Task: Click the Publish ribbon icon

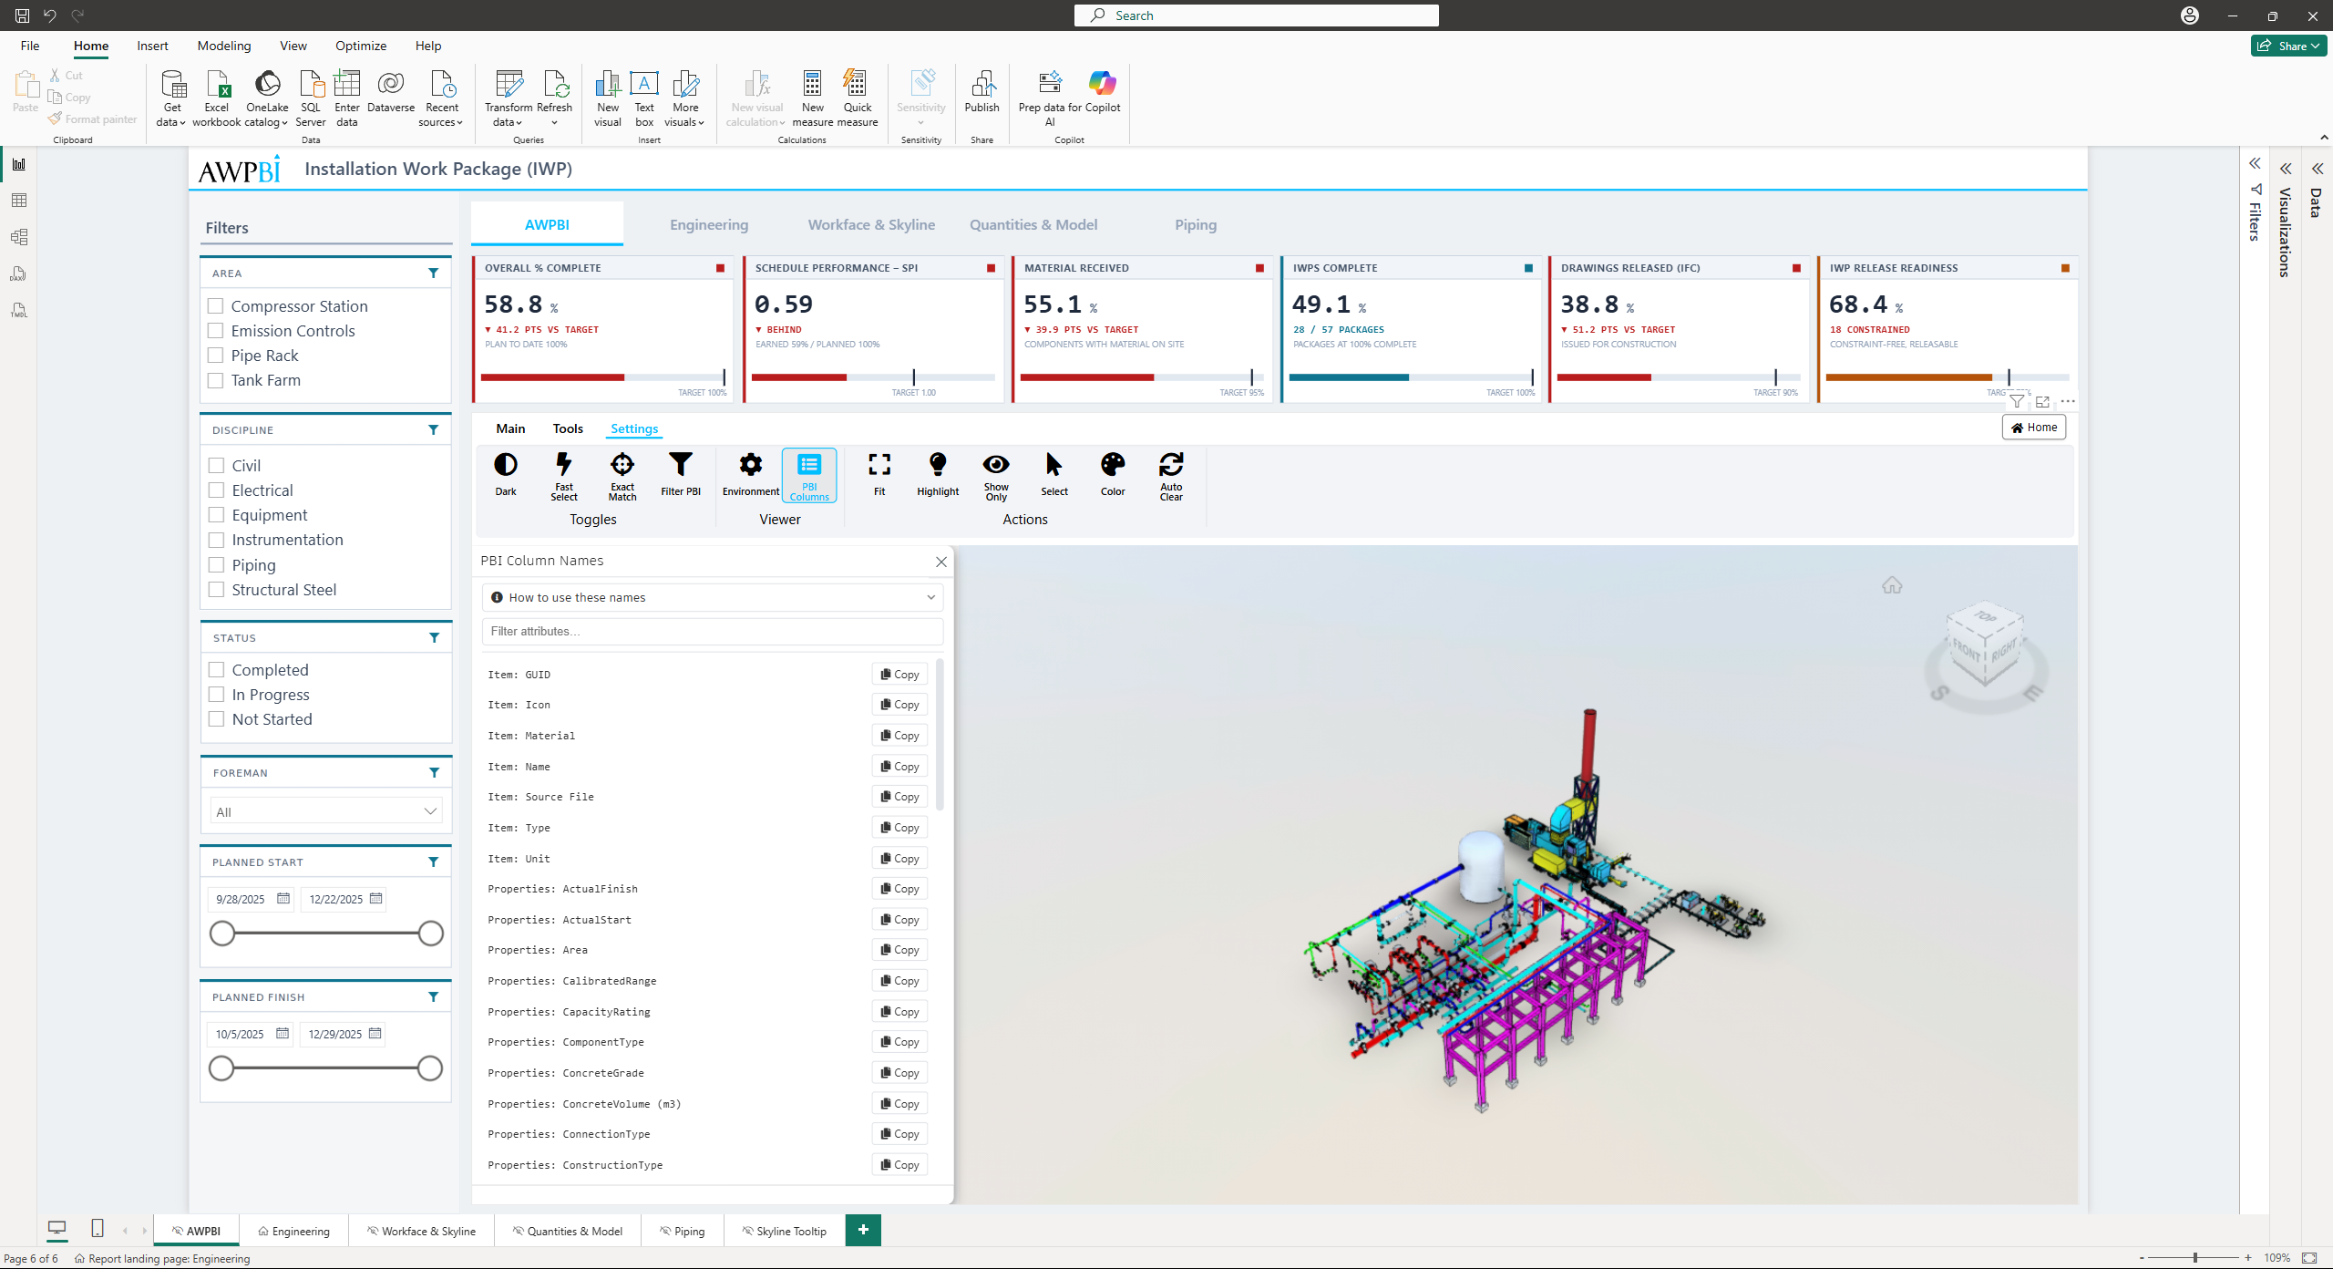Action: (x=982, y=91)
